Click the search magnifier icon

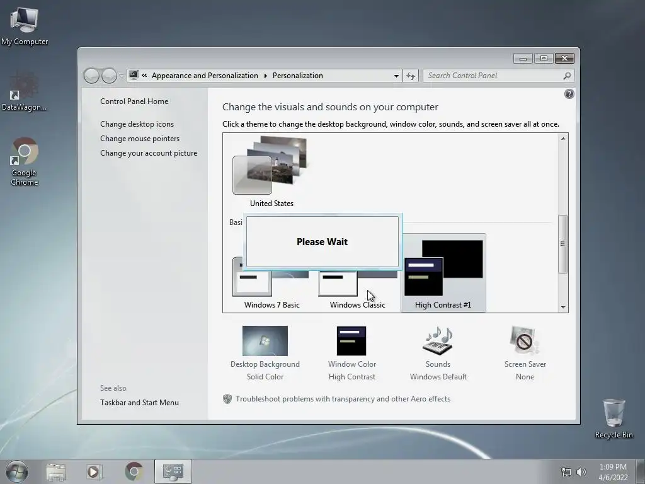click(x=567, y=76)
